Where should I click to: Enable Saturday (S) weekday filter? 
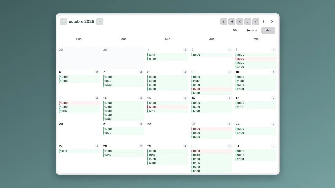[x=264, y=22]
